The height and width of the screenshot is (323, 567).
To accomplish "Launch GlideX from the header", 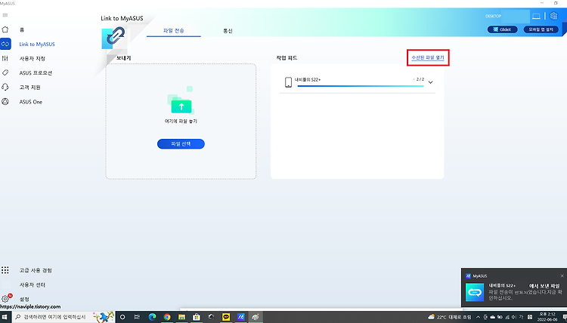I will (502, 29).
